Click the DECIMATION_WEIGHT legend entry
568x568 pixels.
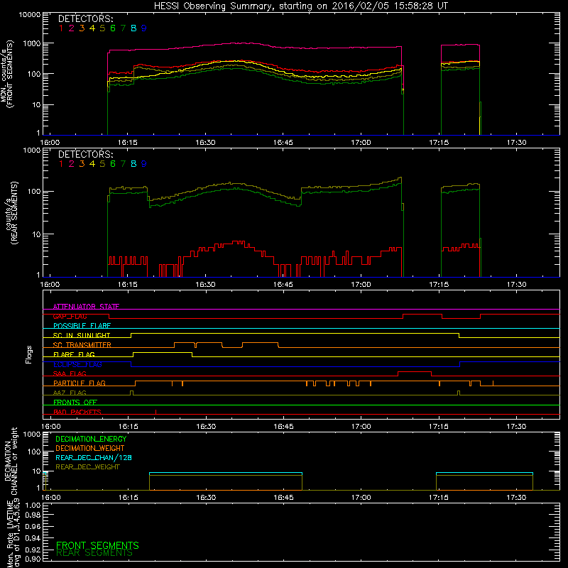[90, 448]
